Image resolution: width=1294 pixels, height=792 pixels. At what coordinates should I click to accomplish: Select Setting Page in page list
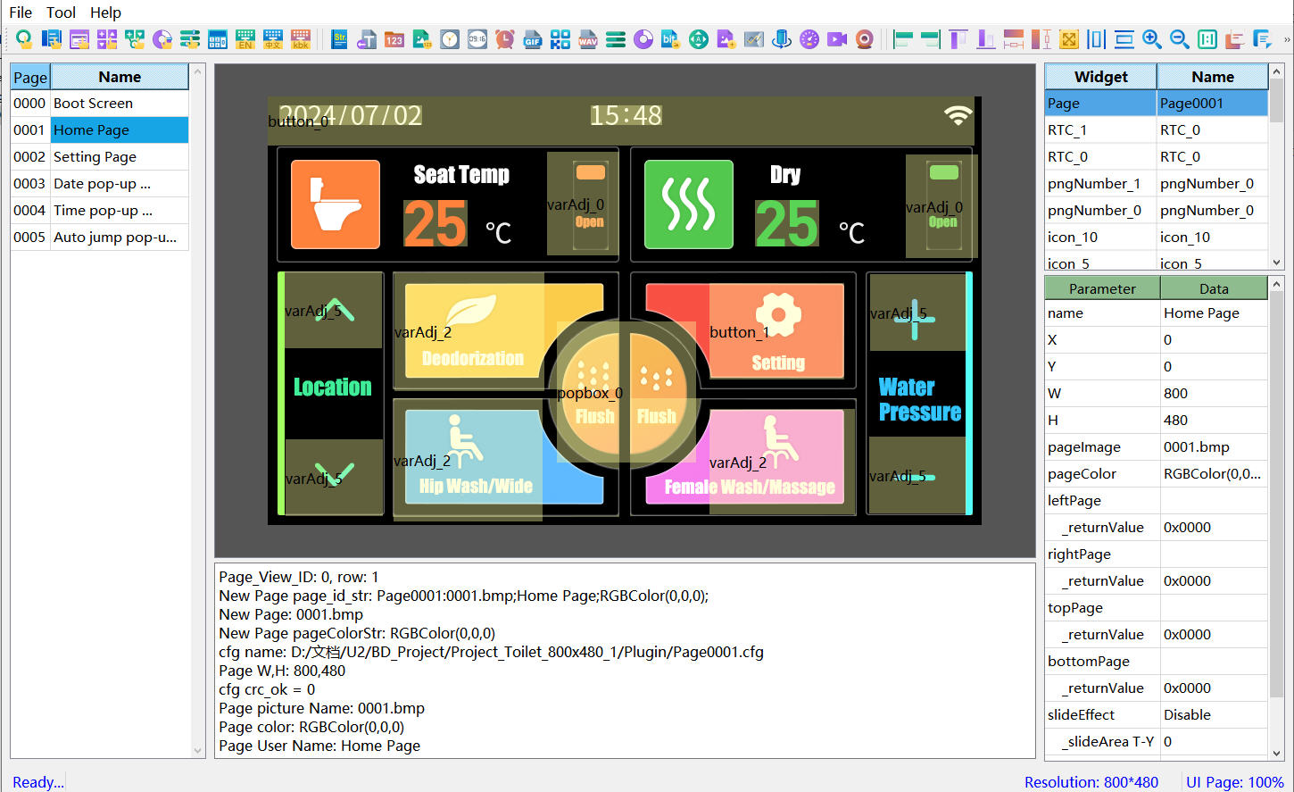point(95,156)
